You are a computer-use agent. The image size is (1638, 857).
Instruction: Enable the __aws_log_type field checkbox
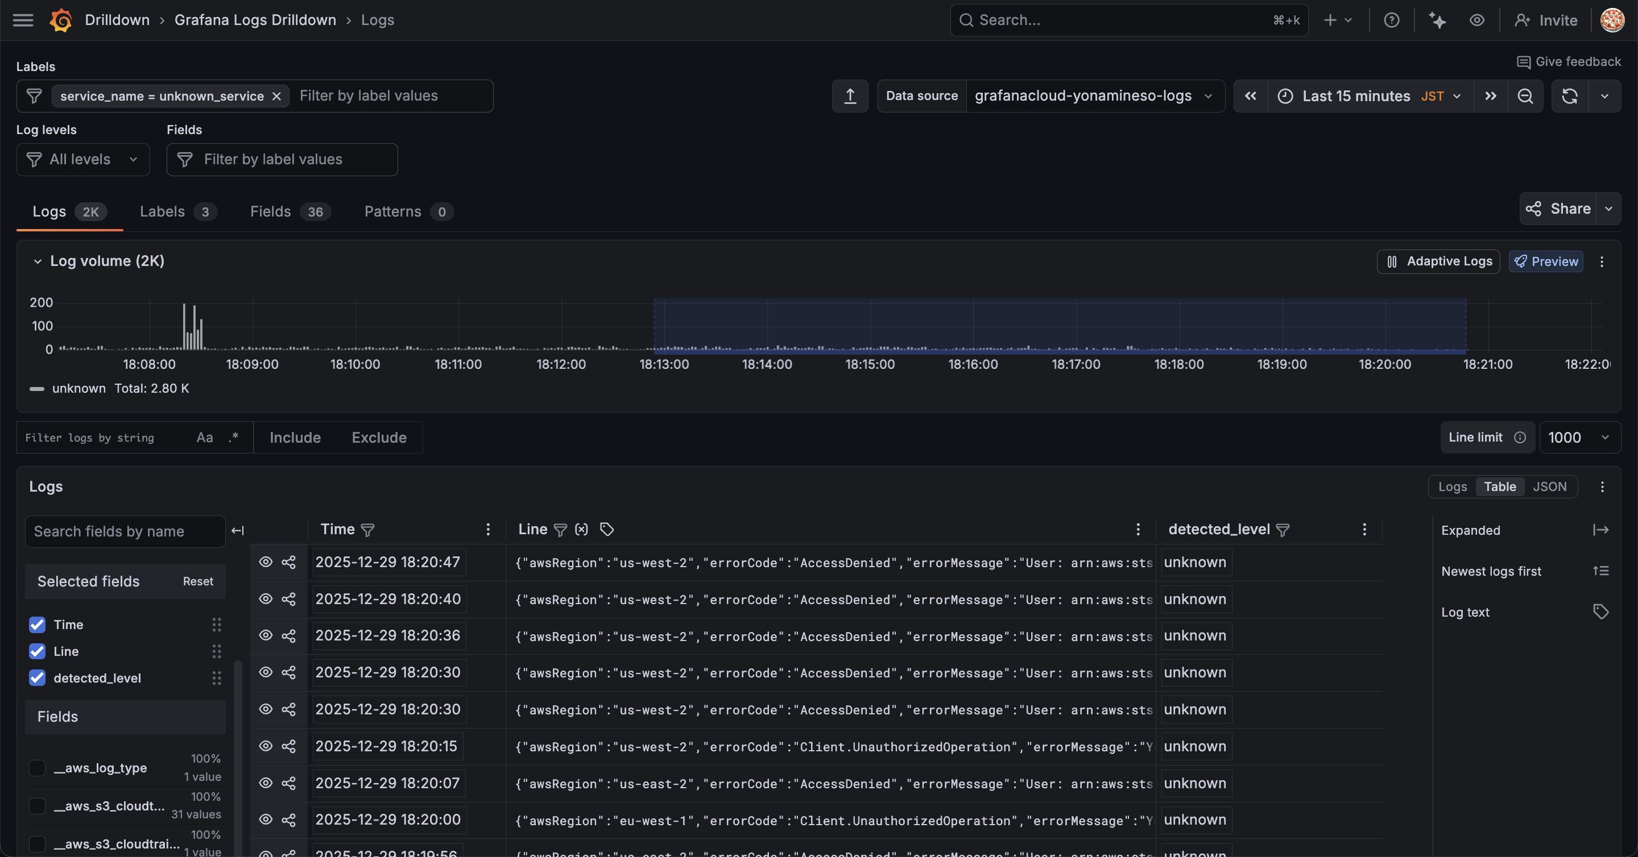coord(38,767)
